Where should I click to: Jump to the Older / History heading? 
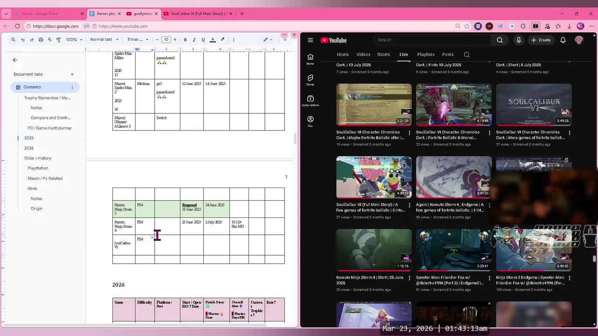point(38,158)
